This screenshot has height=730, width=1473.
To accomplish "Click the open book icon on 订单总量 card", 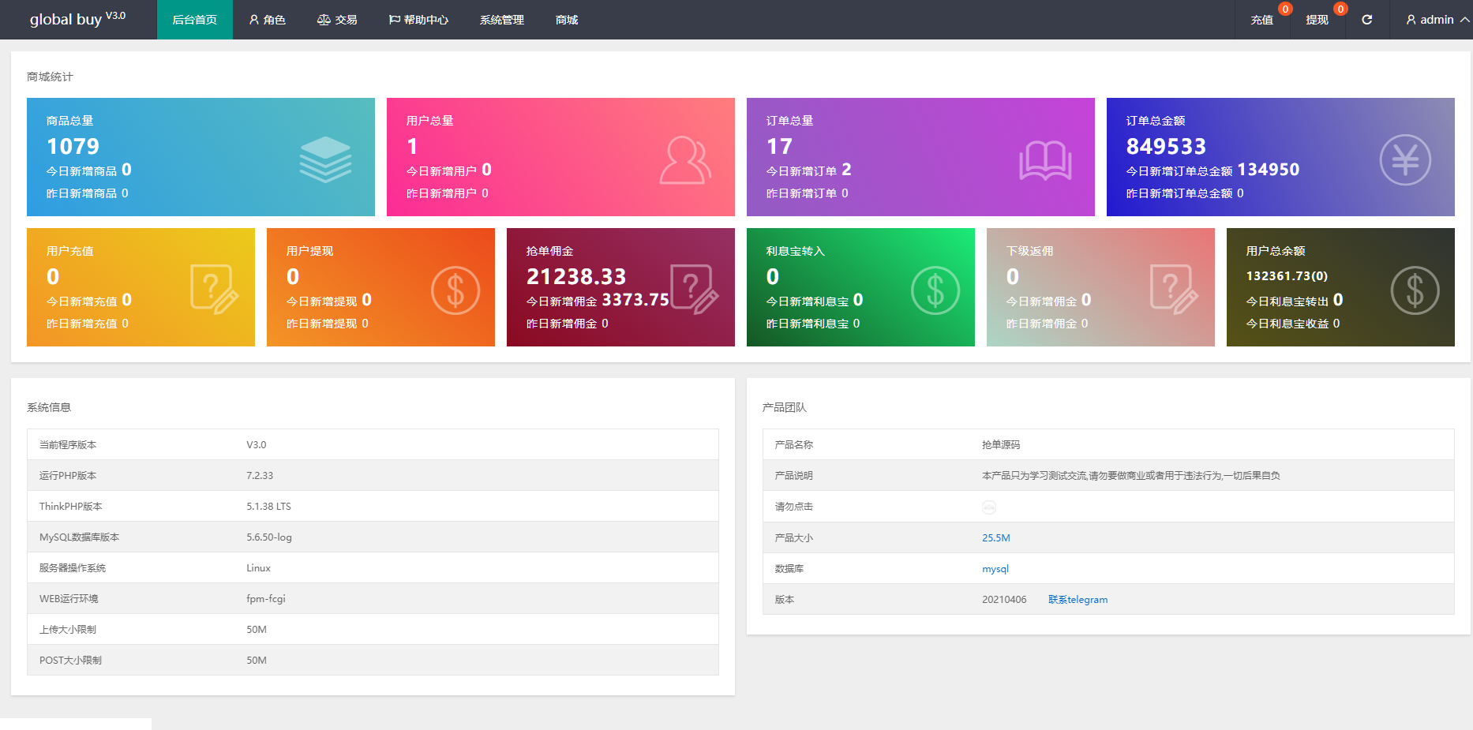I will tap(1045, 159).
